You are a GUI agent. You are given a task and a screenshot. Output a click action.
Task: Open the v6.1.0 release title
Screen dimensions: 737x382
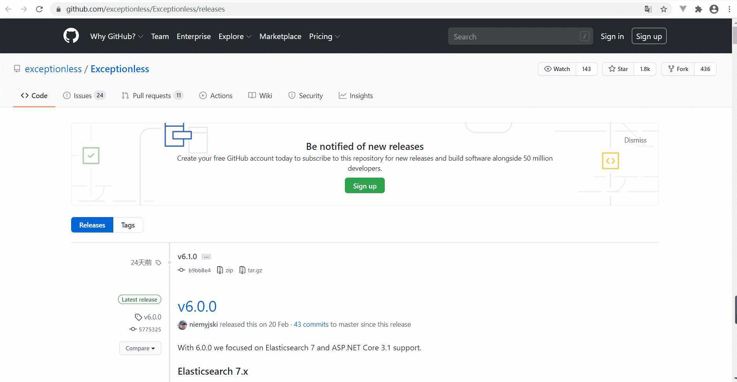pyautogui.click(x=187, y=257)
